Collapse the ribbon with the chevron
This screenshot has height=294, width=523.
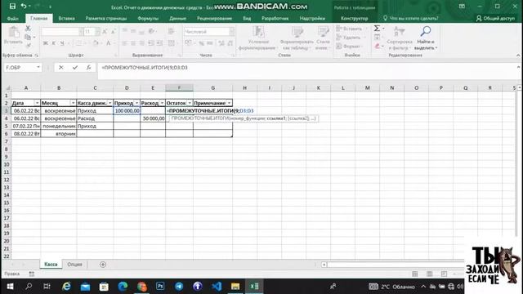[518, 56]
